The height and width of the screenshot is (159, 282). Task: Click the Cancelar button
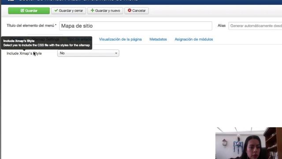tap(137, 11)
